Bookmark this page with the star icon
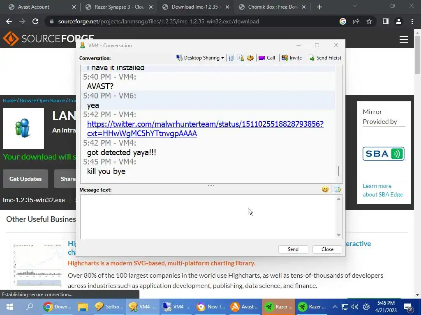 pyautogui.click(x=369, y=21)
